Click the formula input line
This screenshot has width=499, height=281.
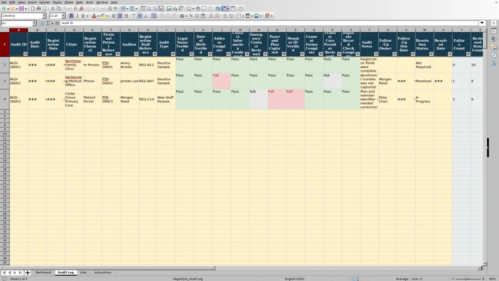pyautogui.click(x=269, y=23)
